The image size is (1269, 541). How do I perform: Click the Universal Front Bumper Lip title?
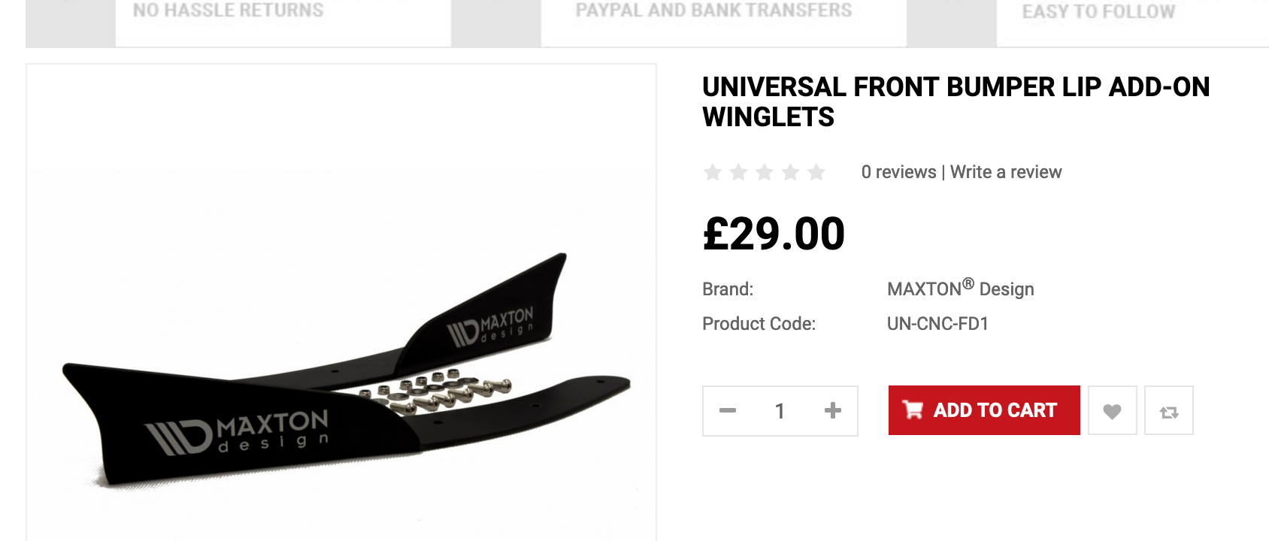click(x=956, y=102)
